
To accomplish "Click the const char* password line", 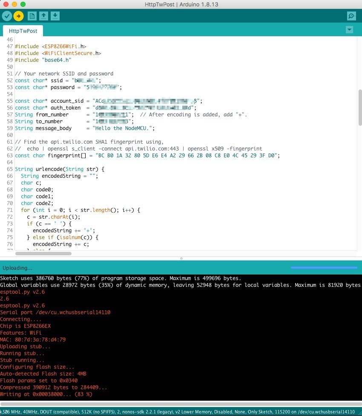I will 69,87.
